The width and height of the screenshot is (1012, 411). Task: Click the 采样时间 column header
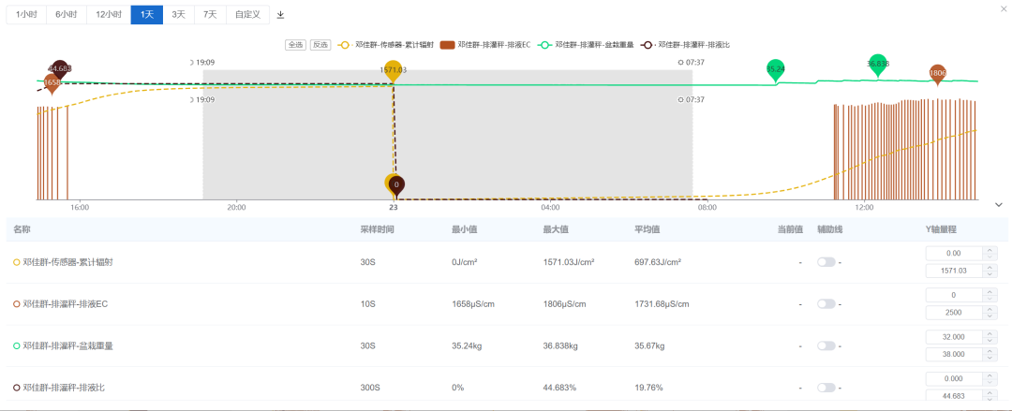[x=378, y=229]
